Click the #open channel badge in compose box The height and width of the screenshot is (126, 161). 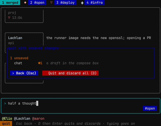[x=150, y=108]
